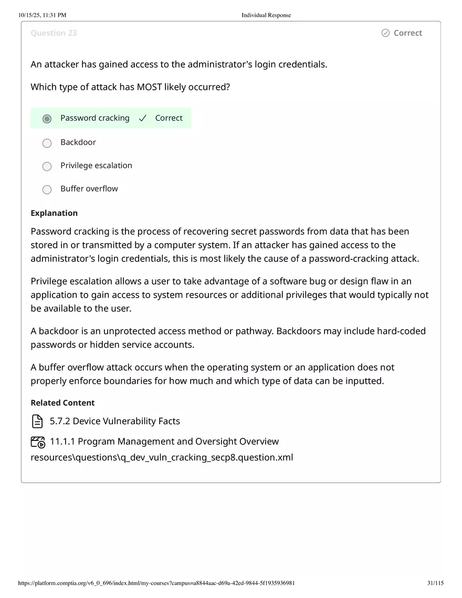Click the Related Content heading
Screen dimensions: 462x598
pos(62,402)
